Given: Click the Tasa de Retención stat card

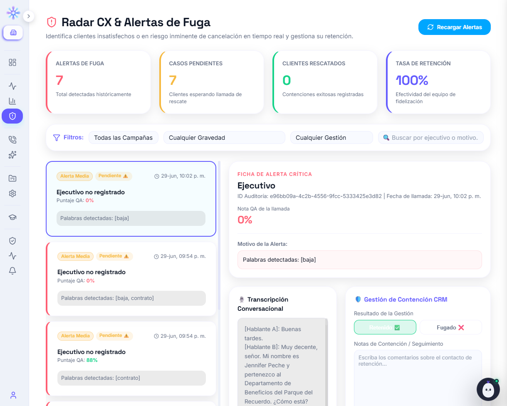Looking at the screenshot, I should coord(438,82).
